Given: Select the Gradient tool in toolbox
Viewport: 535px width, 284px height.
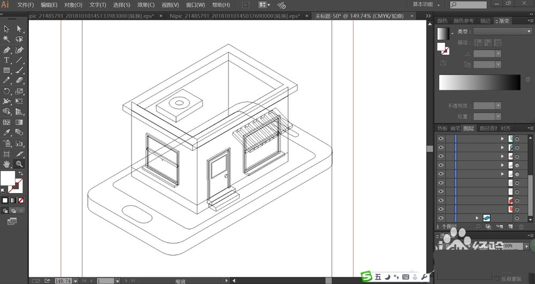Looking at the screenshot, I should (19, 122).
